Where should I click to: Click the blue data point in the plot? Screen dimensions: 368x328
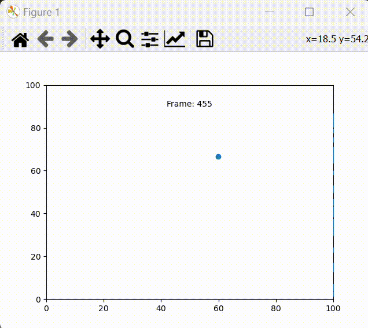218,156
